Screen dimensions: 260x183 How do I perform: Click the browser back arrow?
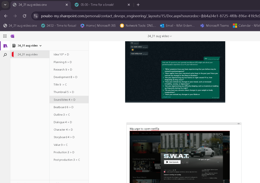pyautogui.click(x=6, y=16)
